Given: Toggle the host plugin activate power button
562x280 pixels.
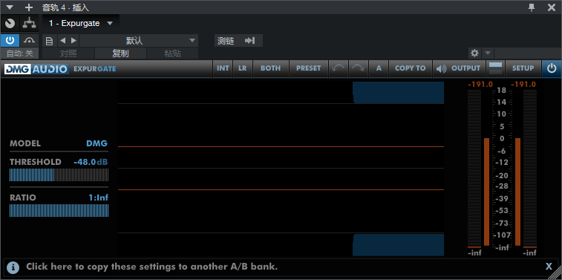Looking at the screenshot, I should coord(10,41).
